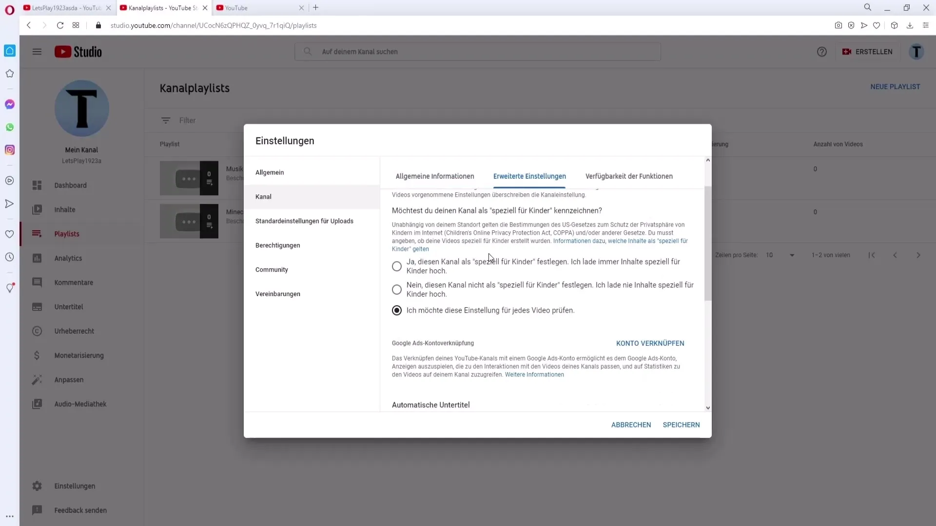Click the channel profile picture
Viewport: 936px width, 526px height.
point(82,108)
